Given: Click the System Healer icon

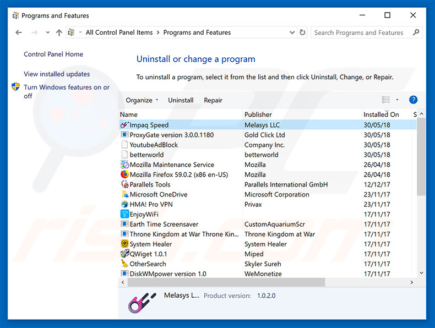Looking at the screenshot, I should pos(124,244).
